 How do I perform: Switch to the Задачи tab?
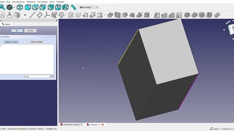(x=6, y=24)
